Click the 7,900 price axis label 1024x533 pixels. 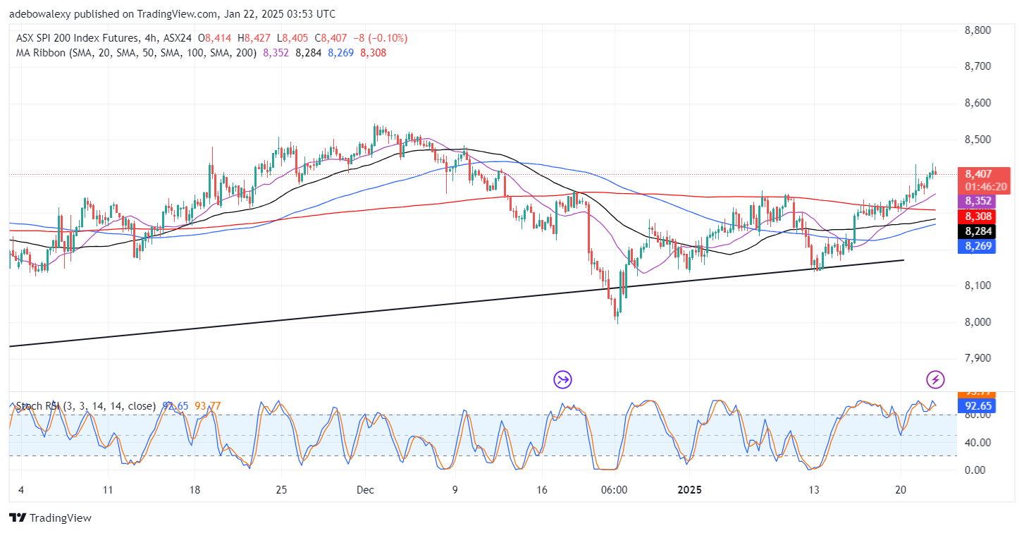pos(977,358)
